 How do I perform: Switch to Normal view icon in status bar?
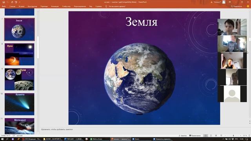click(x=206, y=136)
